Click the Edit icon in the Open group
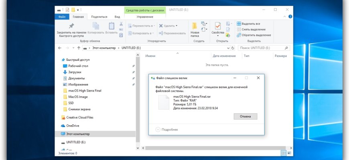This screenshot has width=349, height=160. click(228, 29)
